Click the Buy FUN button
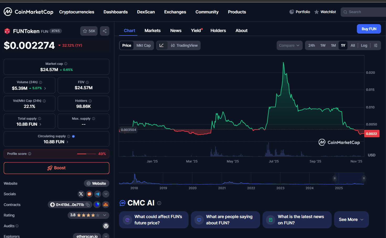The width and height of the screenshot is (386, 238). click(x=369, y=29)
